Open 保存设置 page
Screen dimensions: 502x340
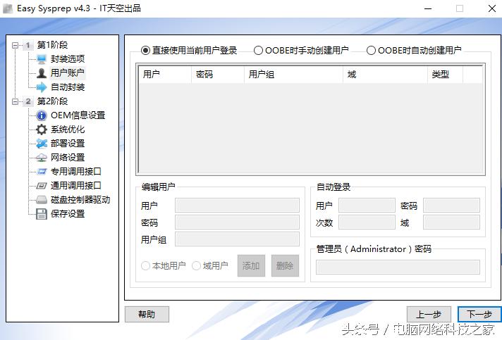click(68, 214)
